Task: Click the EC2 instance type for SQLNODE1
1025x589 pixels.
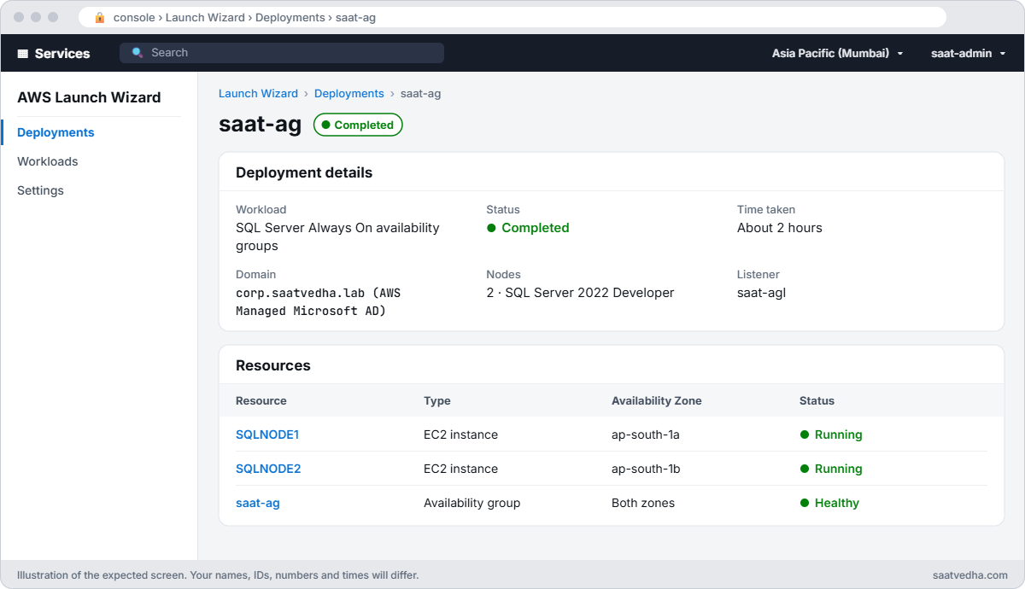Action: [x=460, y=434]
